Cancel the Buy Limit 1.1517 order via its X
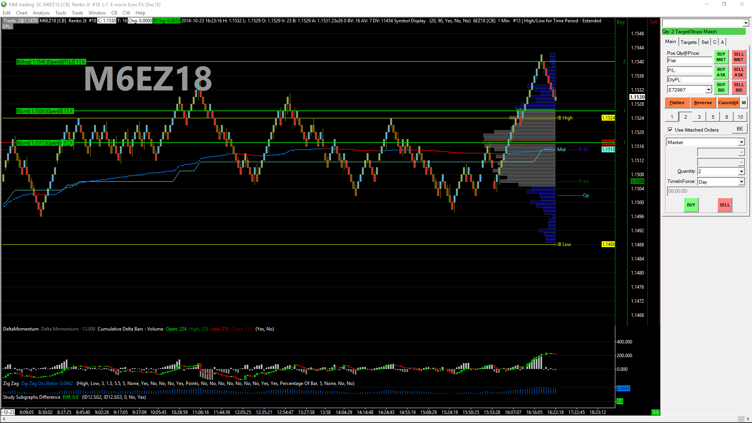Screen dimensions: 752x423 71,143
